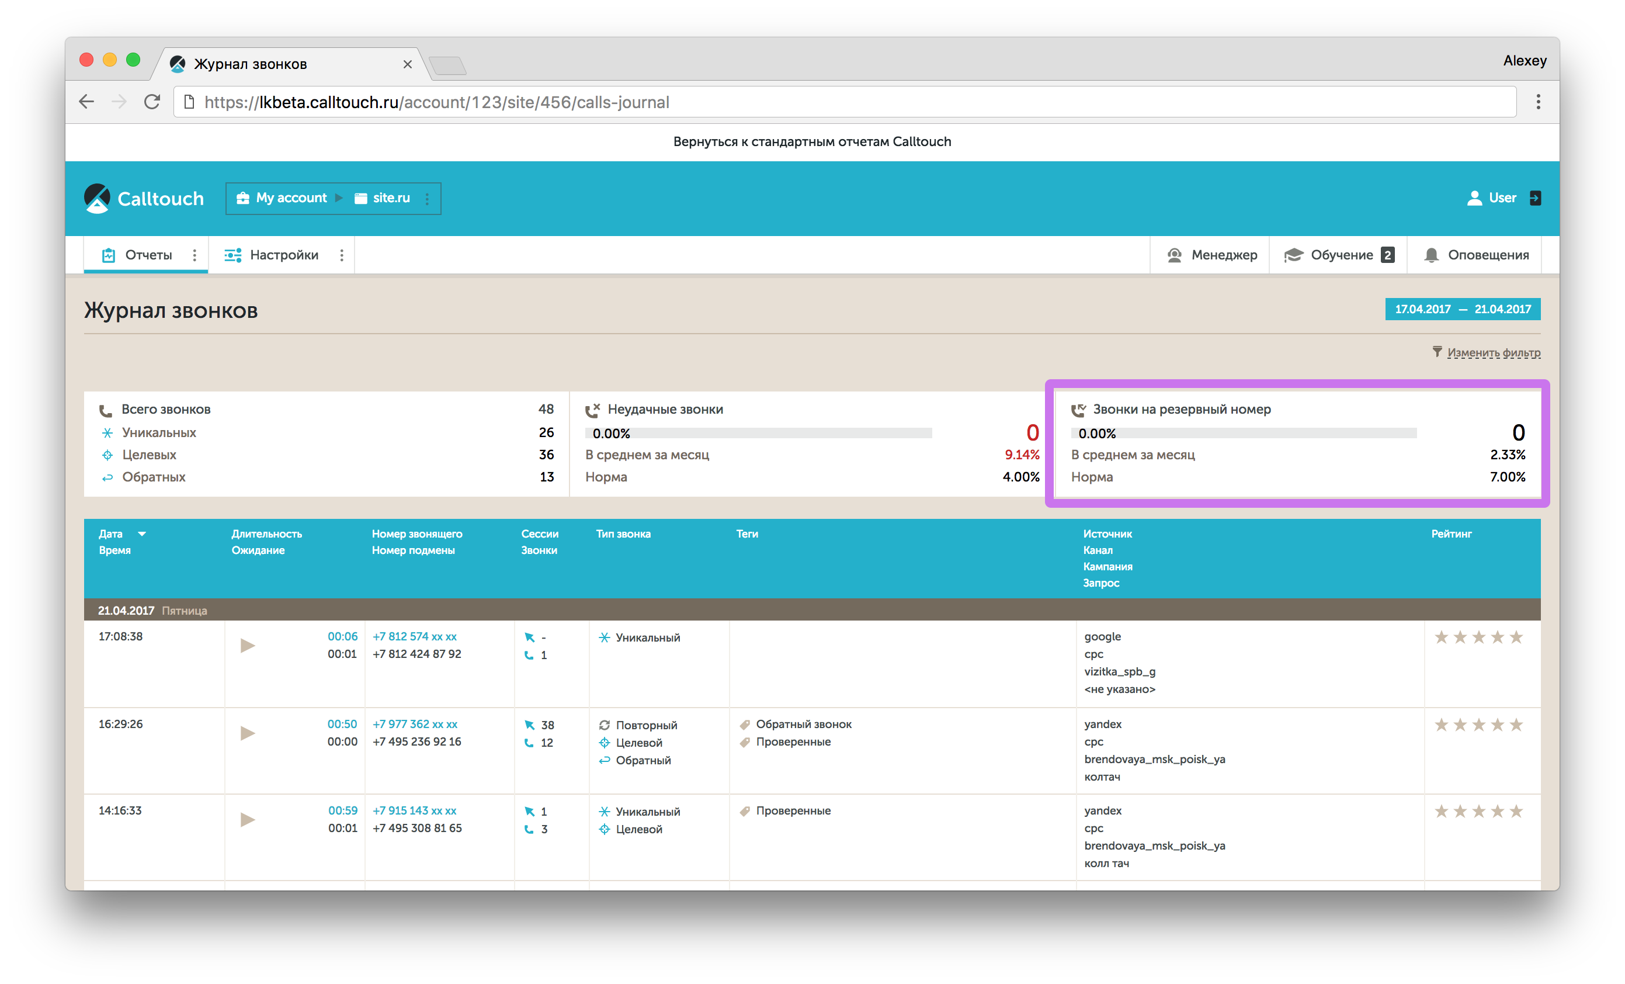Click the Рейтинг column header
The width and height of the screenshot is (1625, 984).
1451,533
